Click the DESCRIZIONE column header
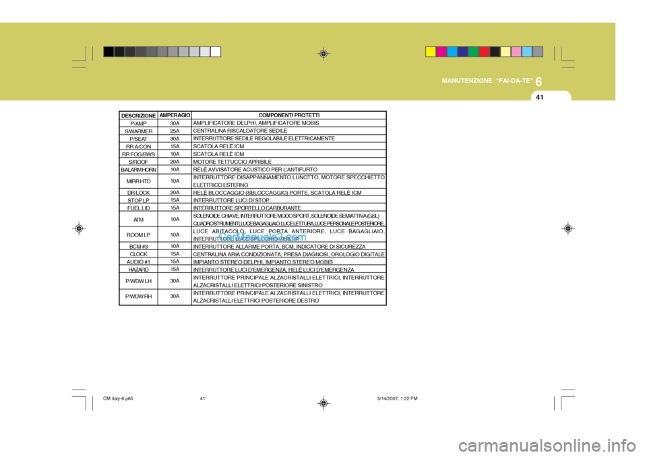This screenshot has height=457, width=647. coord(138,116)
